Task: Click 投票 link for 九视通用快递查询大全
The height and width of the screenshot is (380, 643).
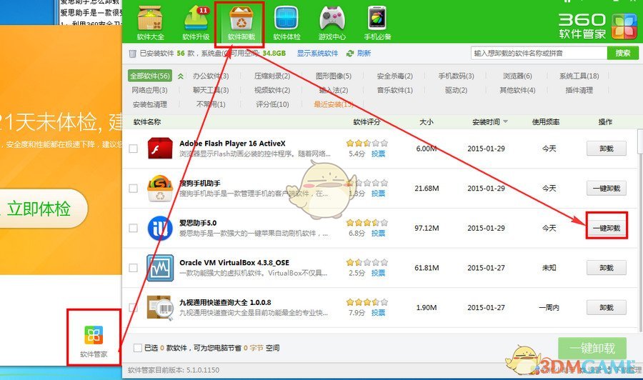Action: (378, 313)
